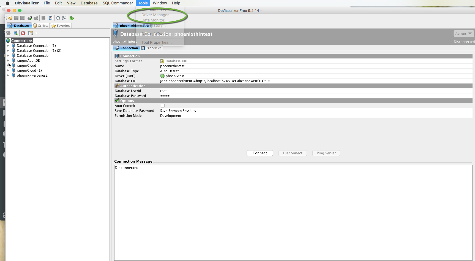Create a database connection from the Databases panel icon
This screenshot has width=475, height=261.
coord(16,33)
